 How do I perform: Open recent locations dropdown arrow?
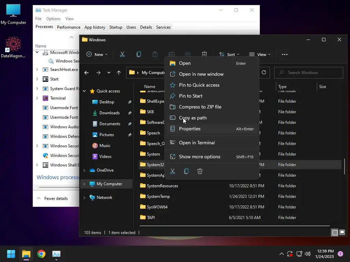109,73
